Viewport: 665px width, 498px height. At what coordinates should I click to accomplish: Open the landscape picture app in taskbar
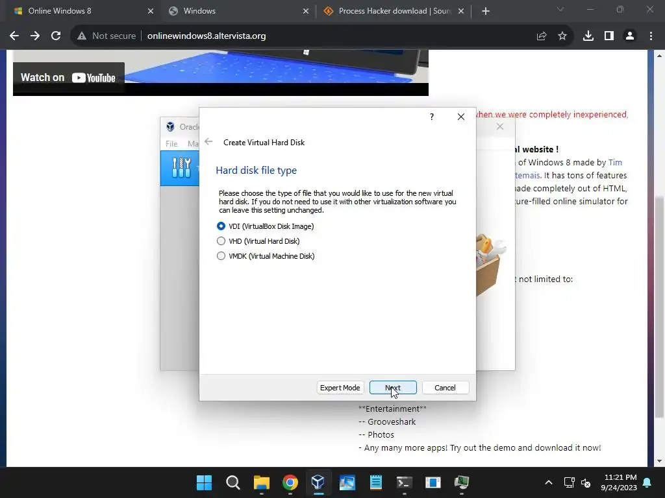tap(347, 482)
